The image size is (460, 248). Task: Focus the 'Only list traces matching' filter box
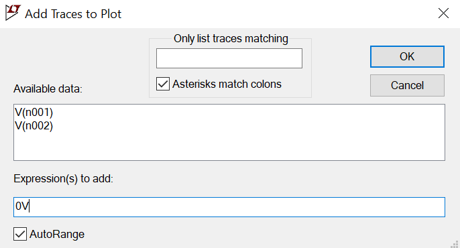[229, 58]
